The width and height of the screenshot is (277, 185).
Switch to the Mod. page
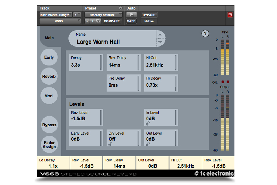tap(49, 96)
